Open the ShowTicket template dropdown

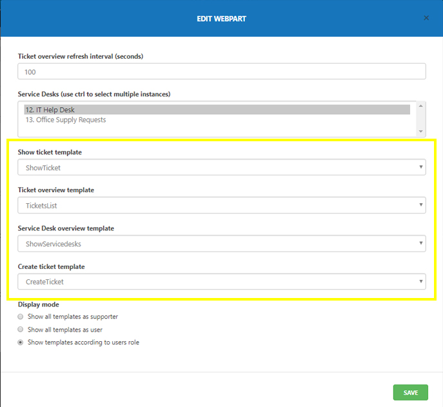[221, 167]
